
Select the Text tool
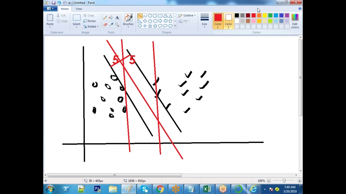pyautogui.click(x=117, y=18)
